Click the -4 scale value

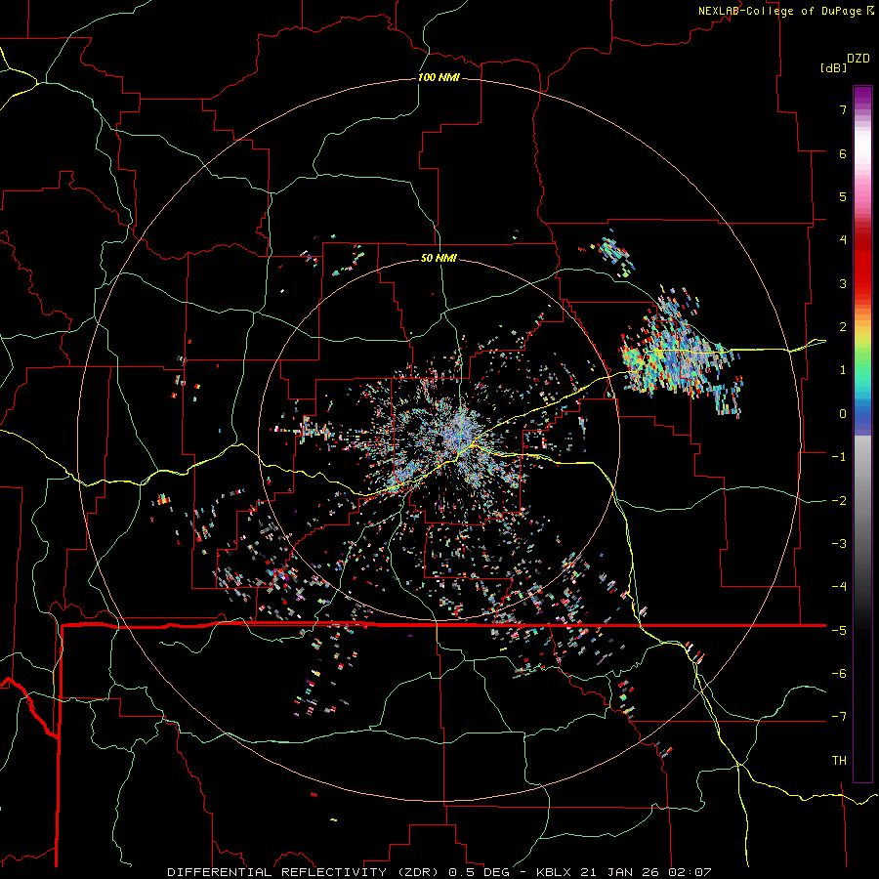(839, 587)
